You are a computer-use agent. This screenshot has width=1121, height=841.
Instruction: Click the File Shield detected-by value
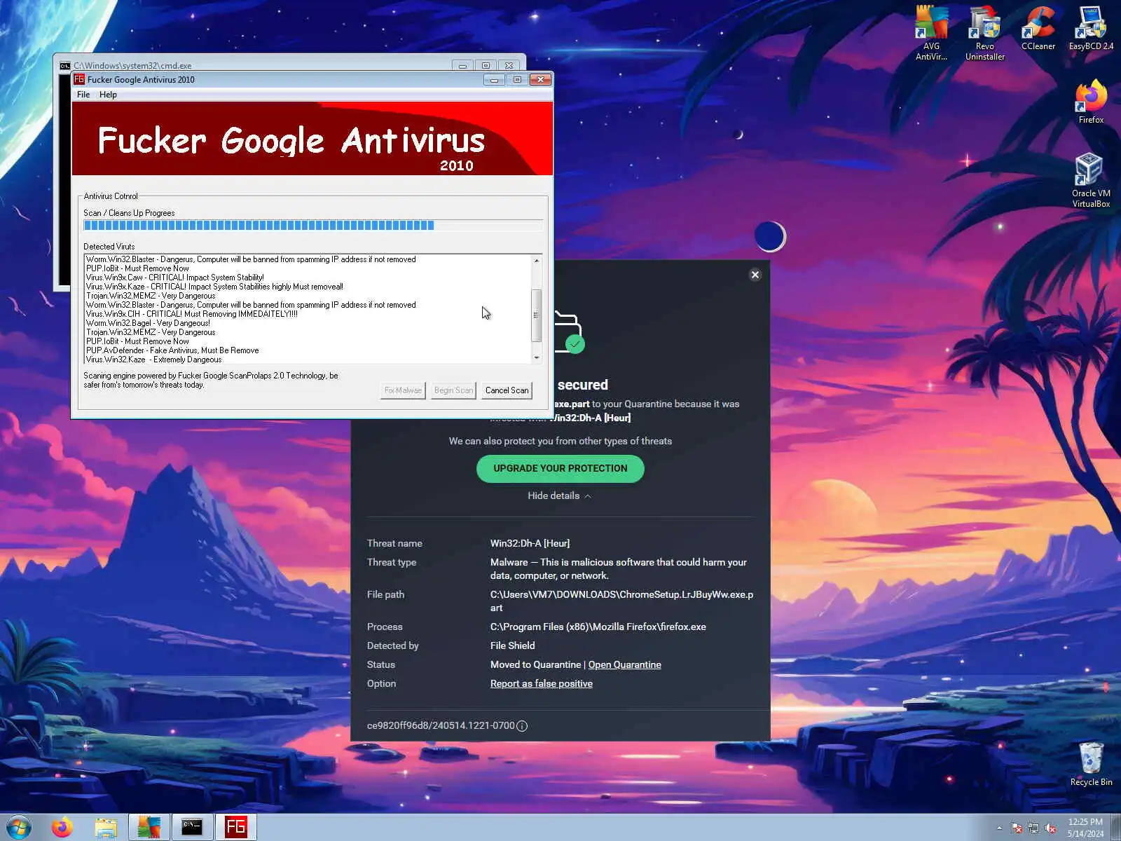512,645
